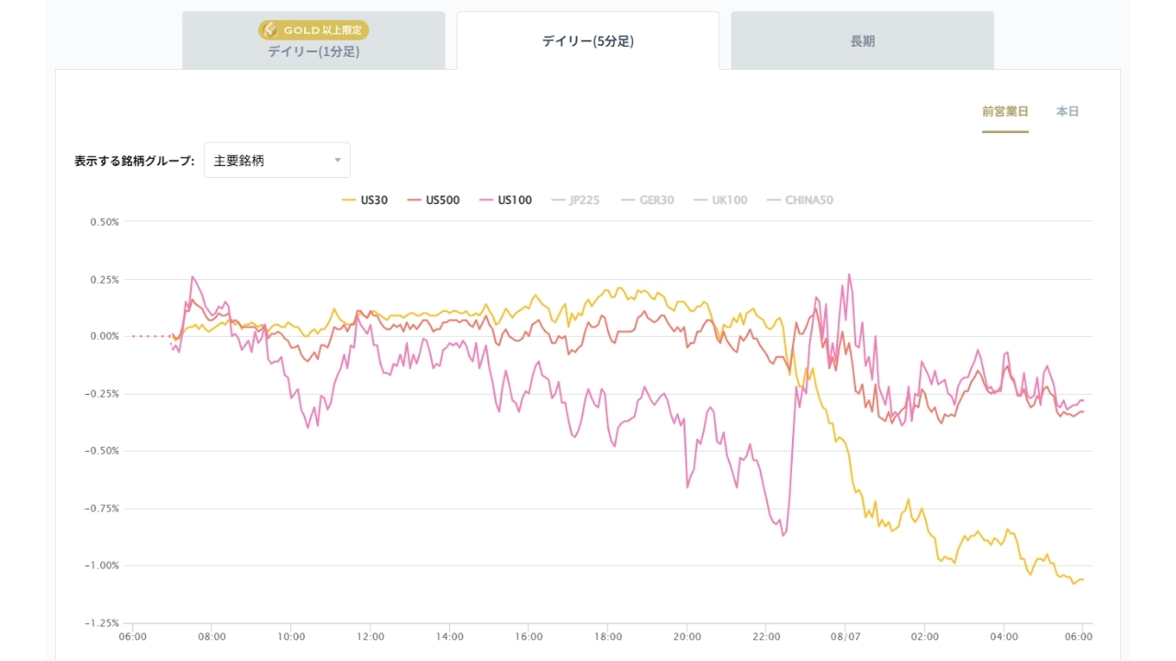The height and width of the screenshot is (661, 1176).
Task: Toggle US30 series in legend
Action: [x=365, y=200]
